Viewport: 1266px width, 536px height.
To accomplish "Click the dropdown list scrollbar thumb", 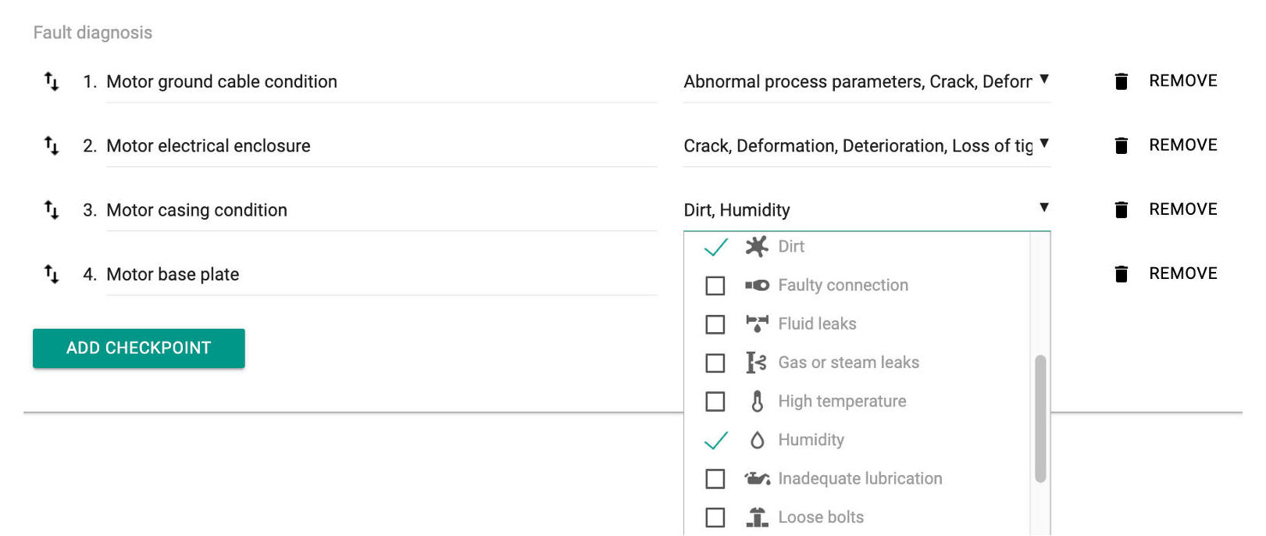I will pos(1040,419).
